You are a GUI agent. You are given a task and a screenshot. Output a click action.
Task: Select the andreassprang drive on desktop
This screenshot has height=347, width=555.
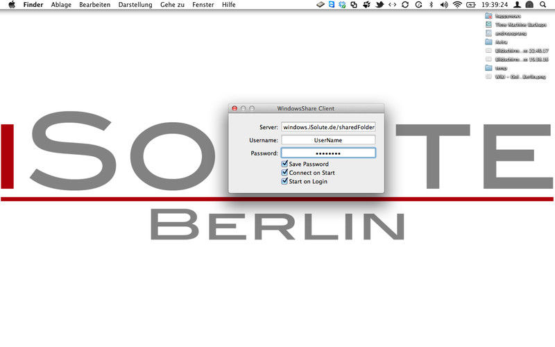click(506, 33)
